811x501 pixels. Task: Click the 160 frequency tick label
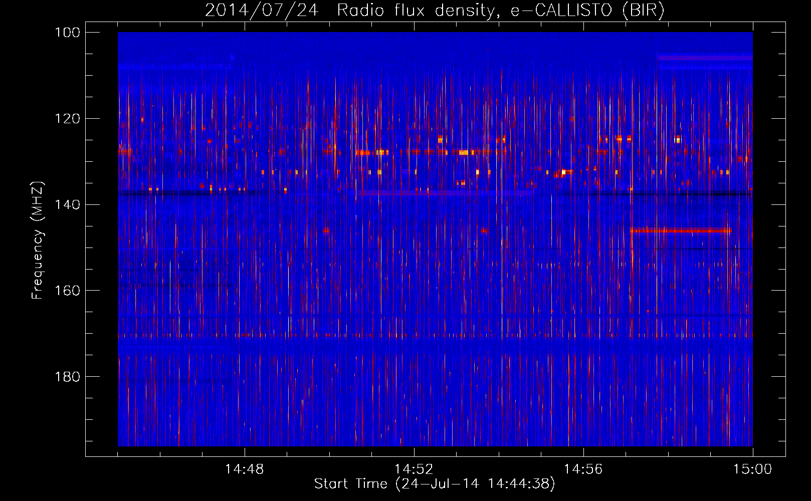(68, 291)
